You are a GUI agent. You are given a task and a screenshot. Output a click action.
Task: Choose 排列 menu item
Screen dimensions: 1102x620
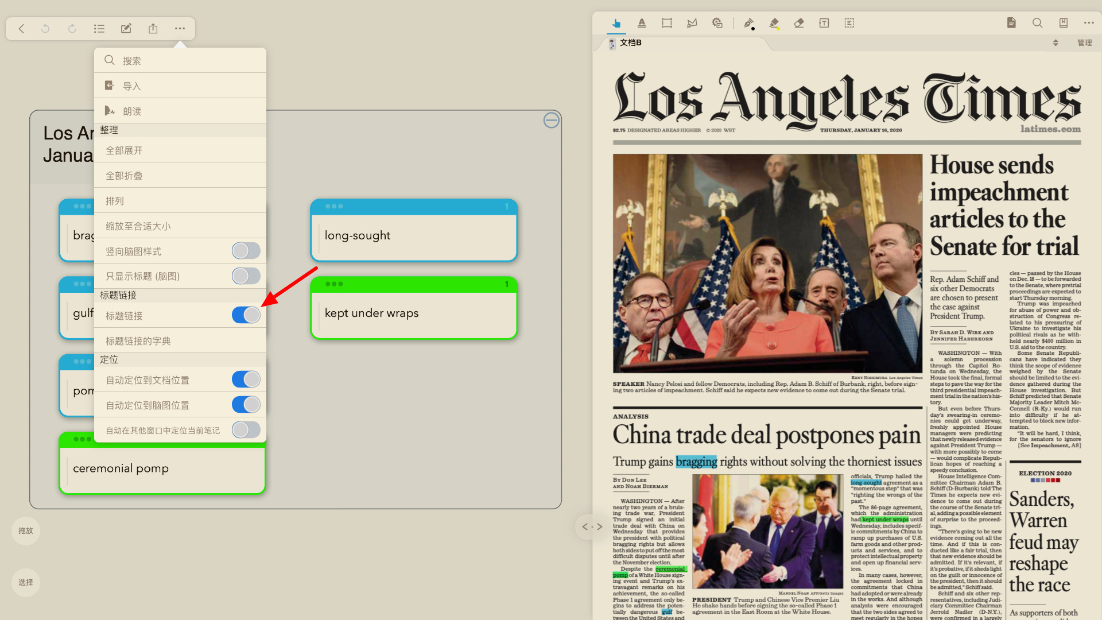pyautogui.click(x=180, y=200)
